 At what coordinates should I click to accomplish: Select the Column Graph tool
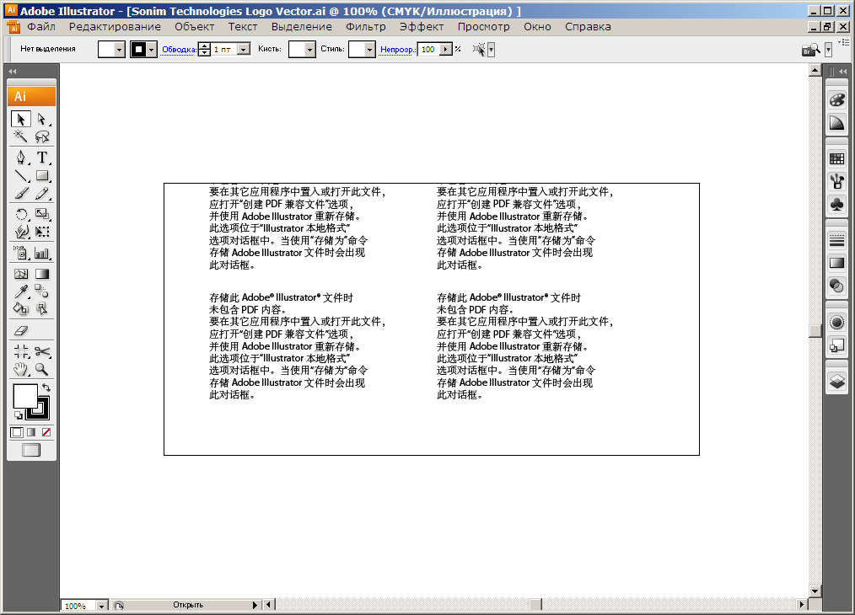[x=42, y=253]
